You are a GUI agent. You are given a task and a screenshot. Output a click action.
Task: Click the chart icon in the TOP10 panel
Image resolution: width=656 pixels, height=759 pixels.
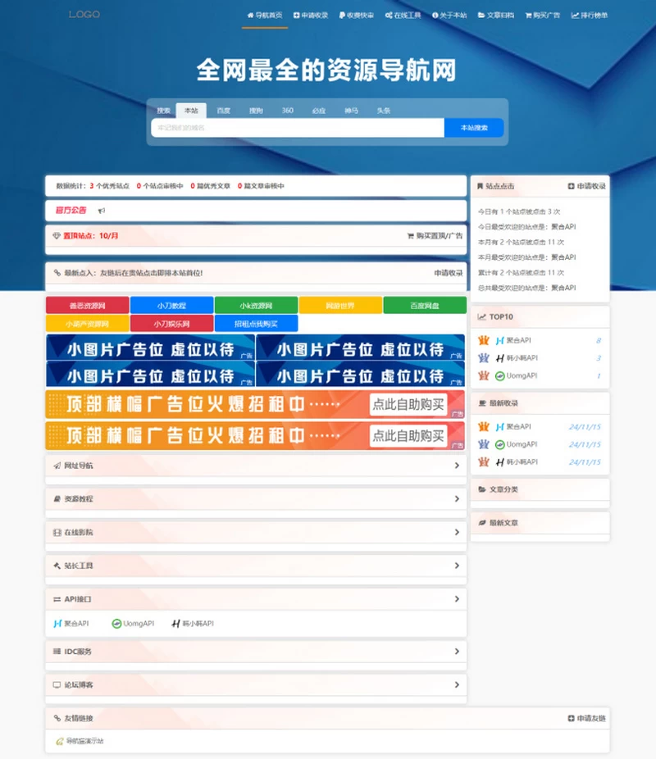tap(482, 316)
